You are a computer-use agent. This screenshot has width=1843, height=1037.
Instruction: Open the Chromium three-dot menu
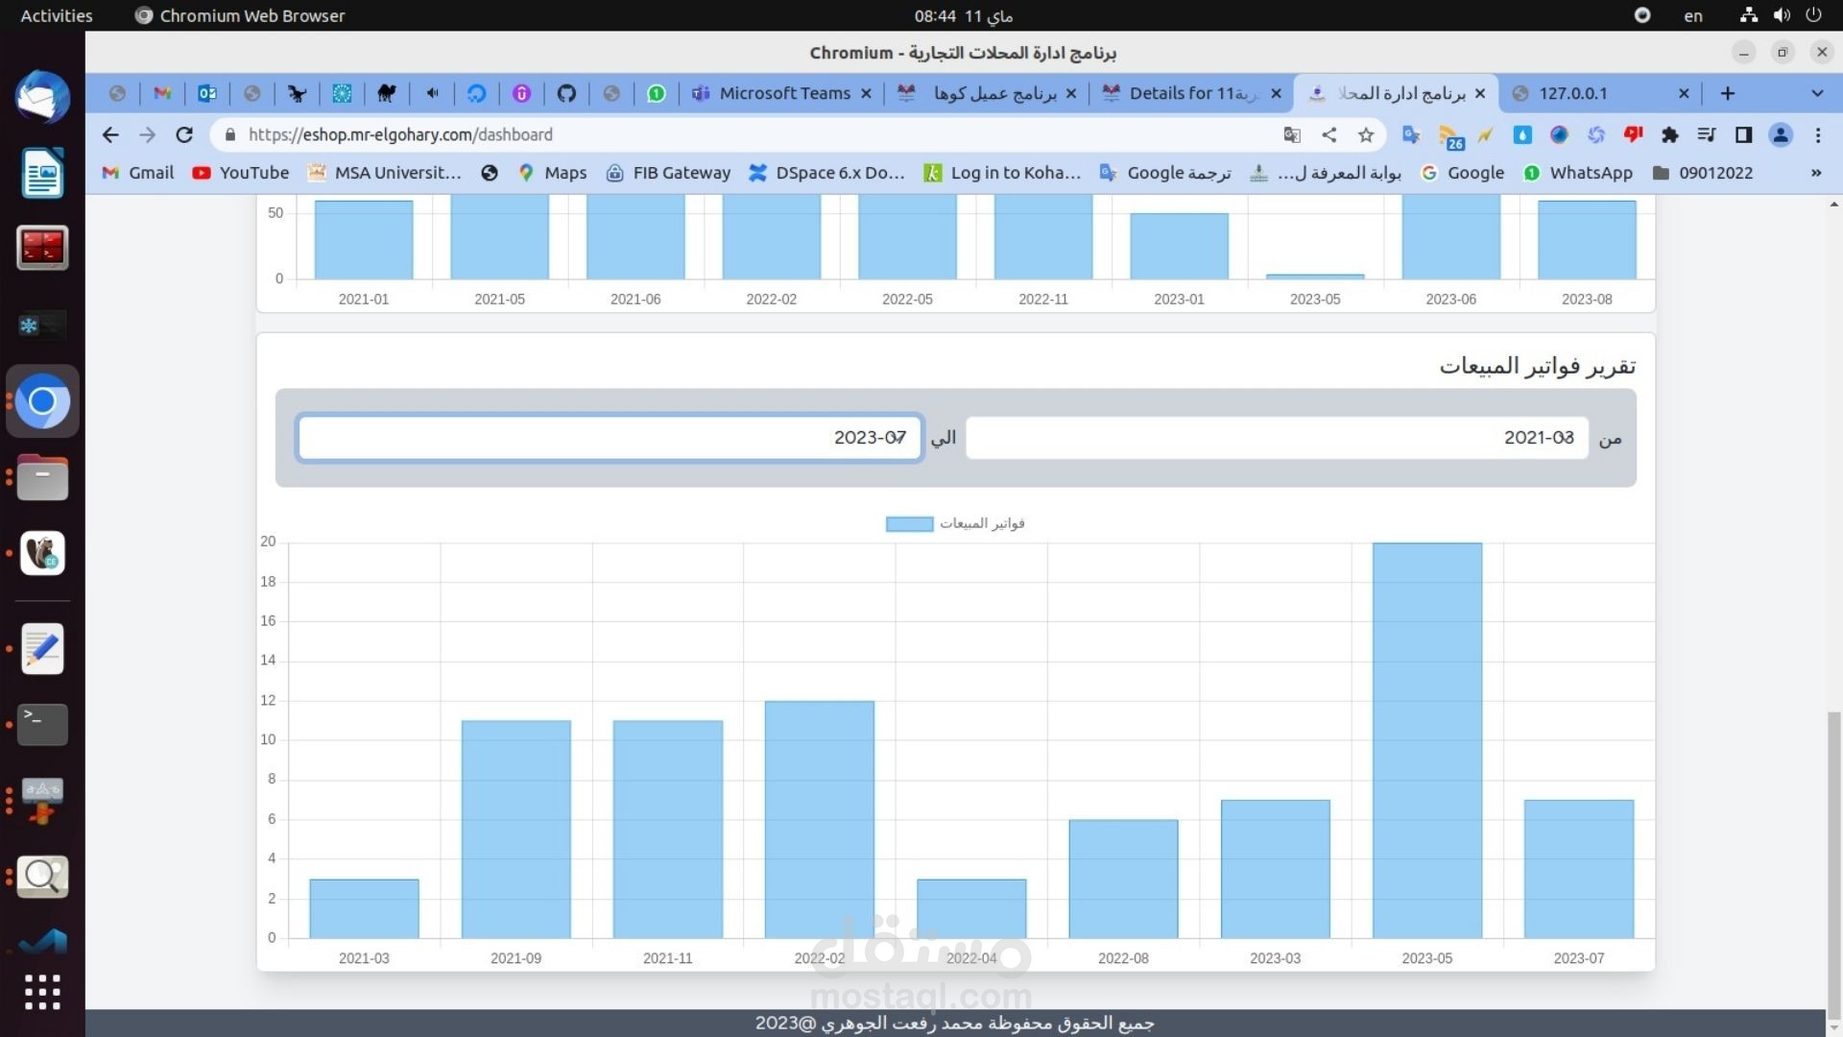(x=1818, y=135)
